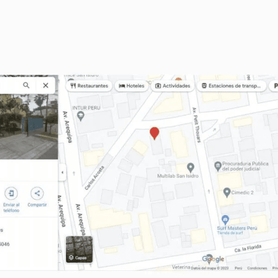Open the Multilab San Isidro pin
Viewport: 278px width, 278px height.
point(190,168)
